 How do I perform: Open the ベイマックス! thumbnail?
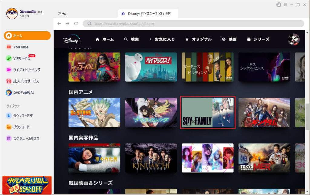click(151, 67)
